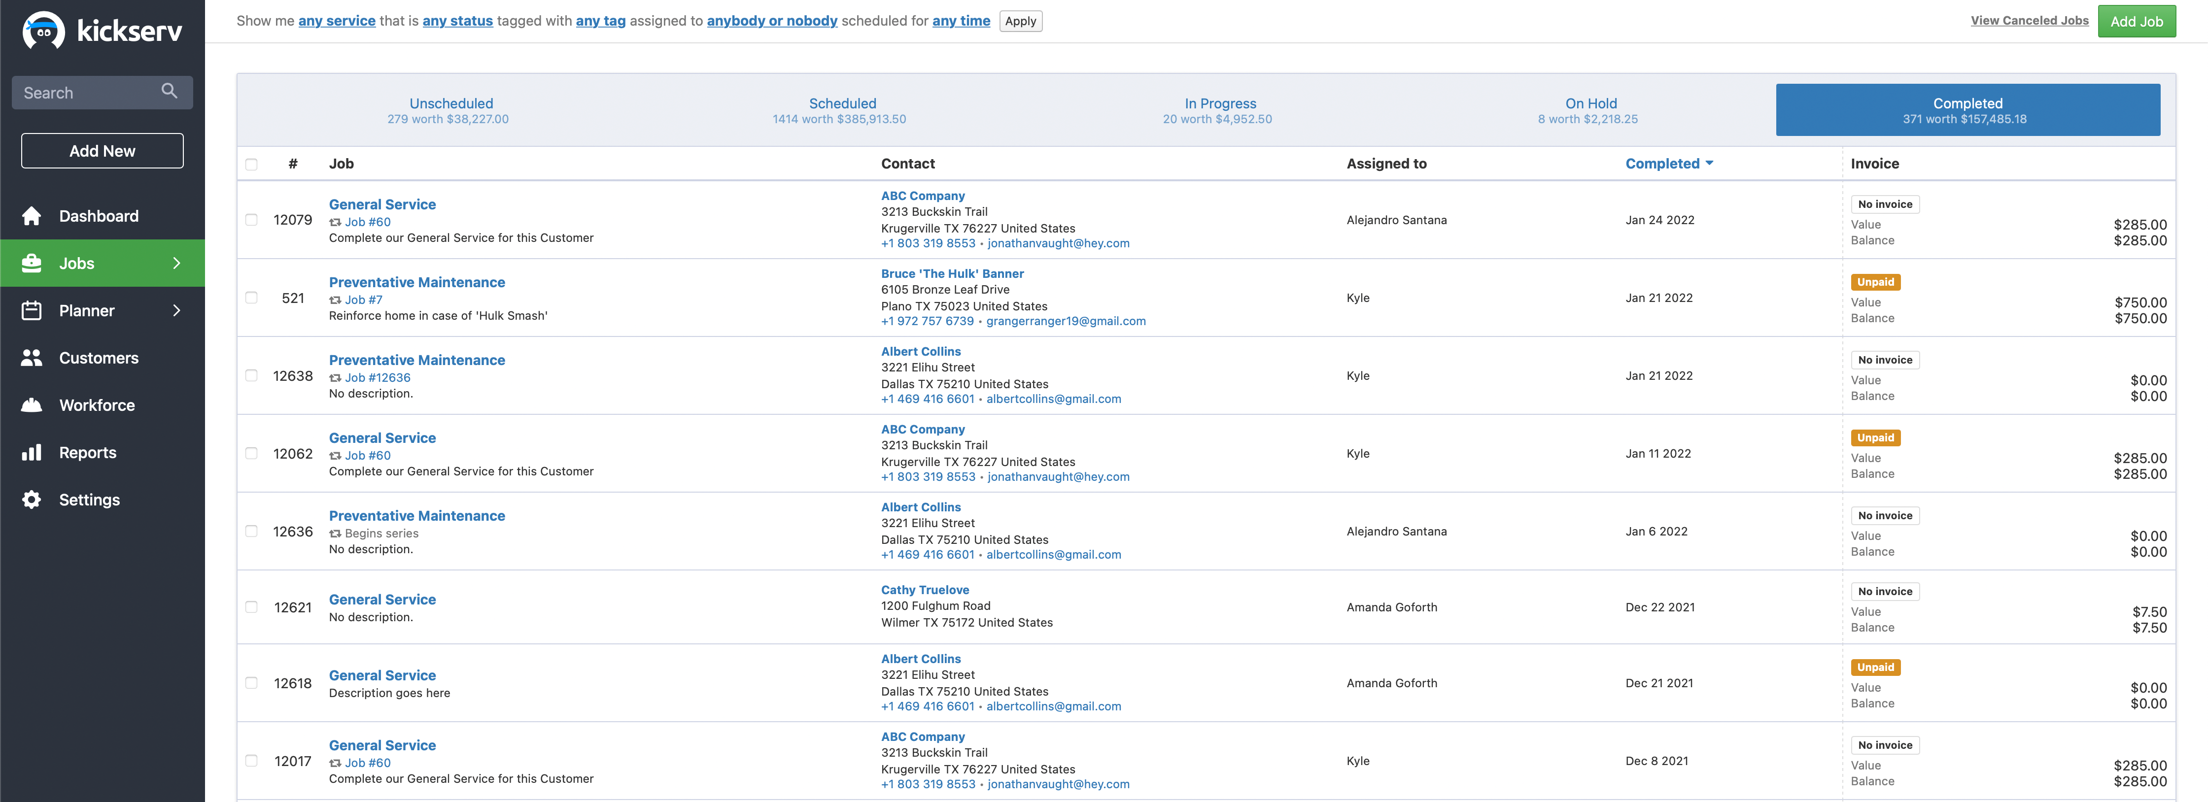Switch to the In Progress tab
The width and height of the screenshot is (2208, 802).
click(x=1219, y=110)
